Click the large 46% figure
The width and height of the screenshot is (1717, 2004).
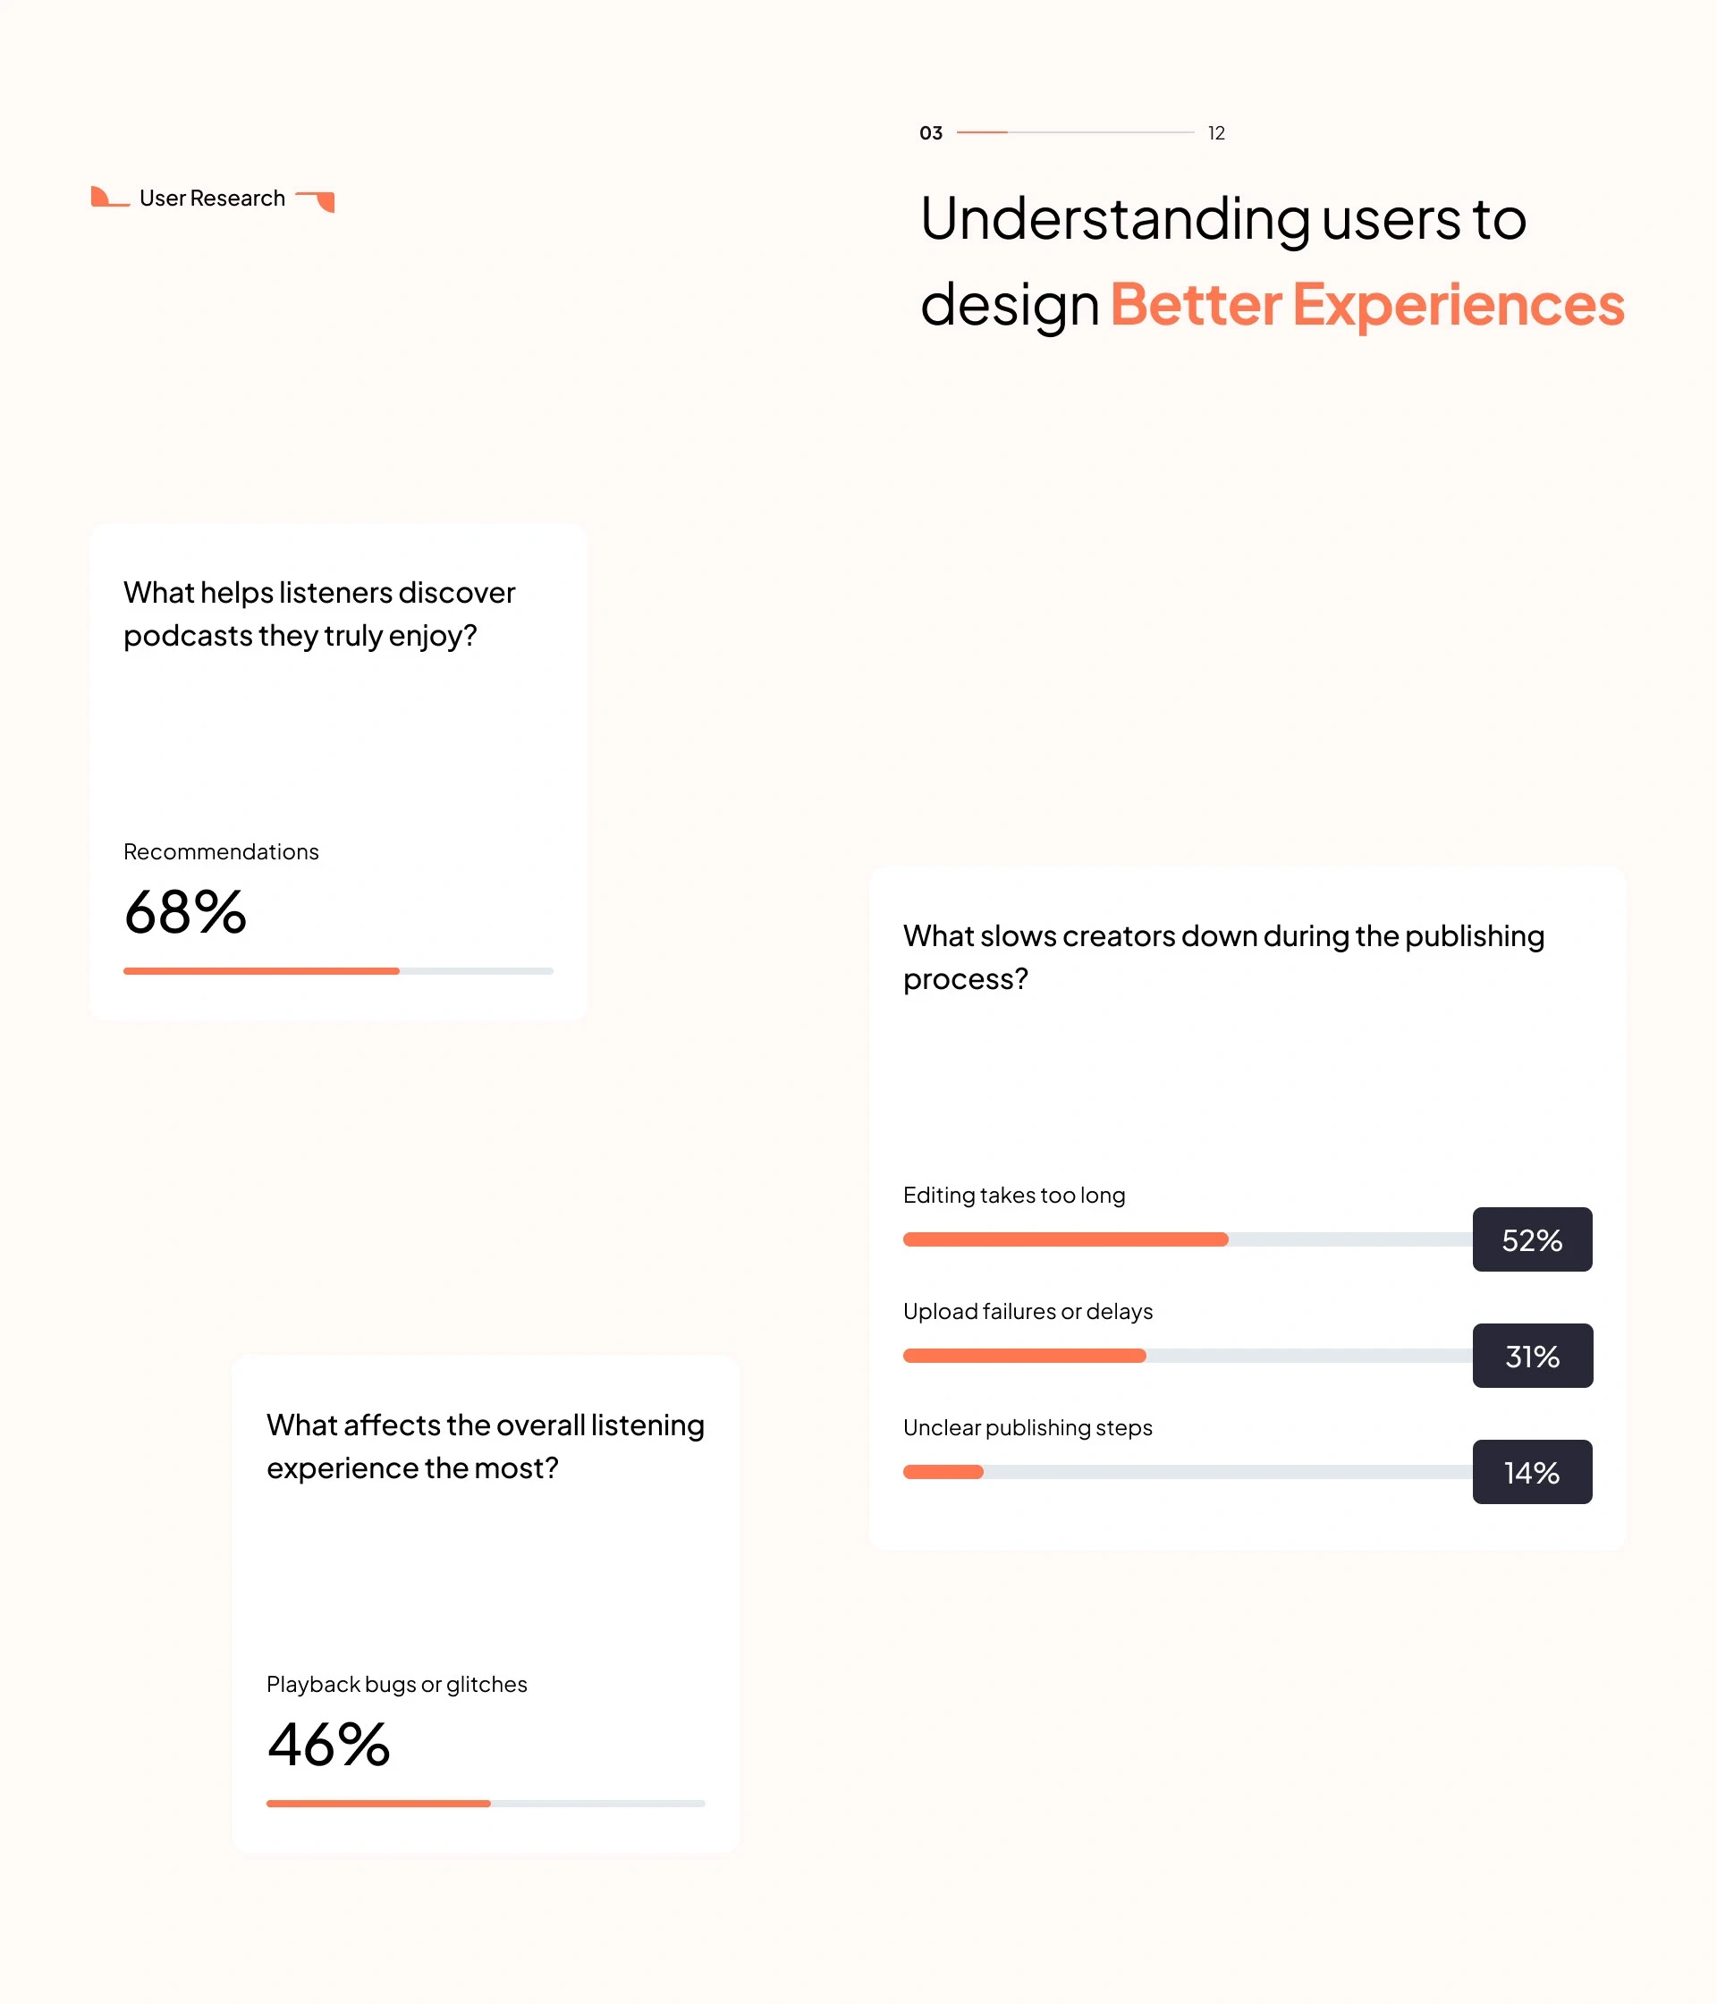click(329, 1745)
